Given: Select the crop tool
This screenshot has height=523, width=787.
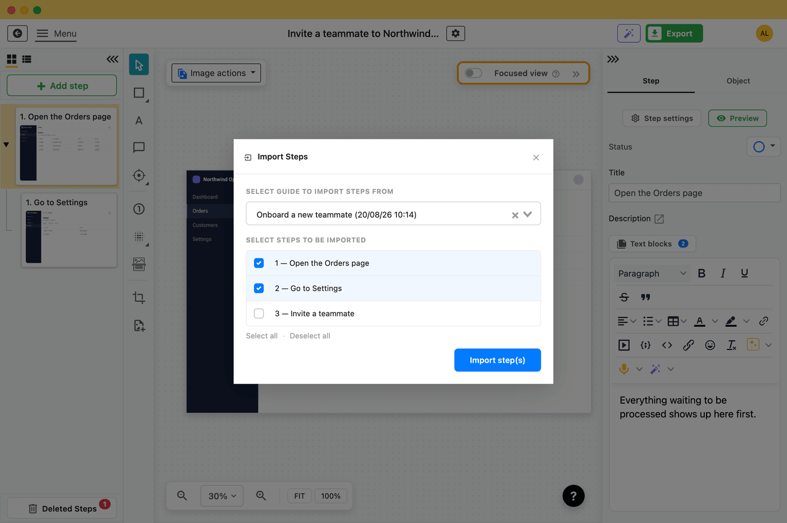Looking at the screenshot, I should [139, 297].
